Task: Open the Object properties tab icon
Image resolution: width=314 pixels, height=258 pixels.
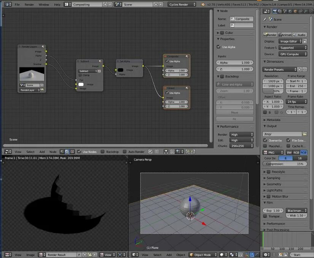Action: (295, 11)
